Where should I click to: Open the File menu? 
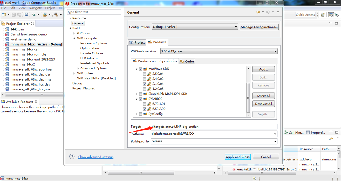tap(4, 8)
